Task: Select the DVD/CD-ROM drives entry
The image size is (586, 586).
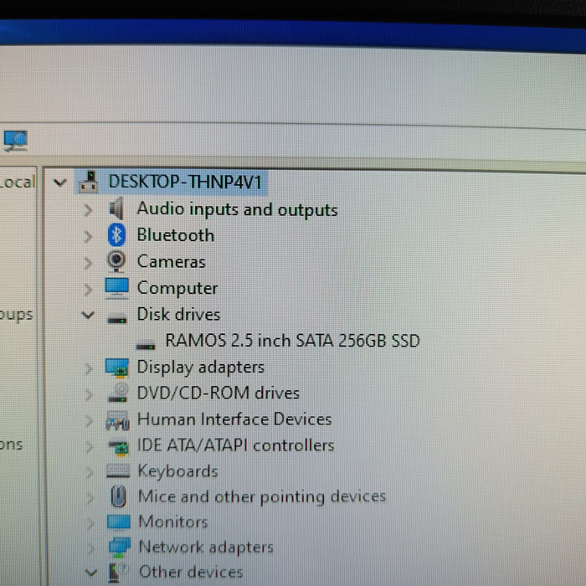Action: [218, 393]
